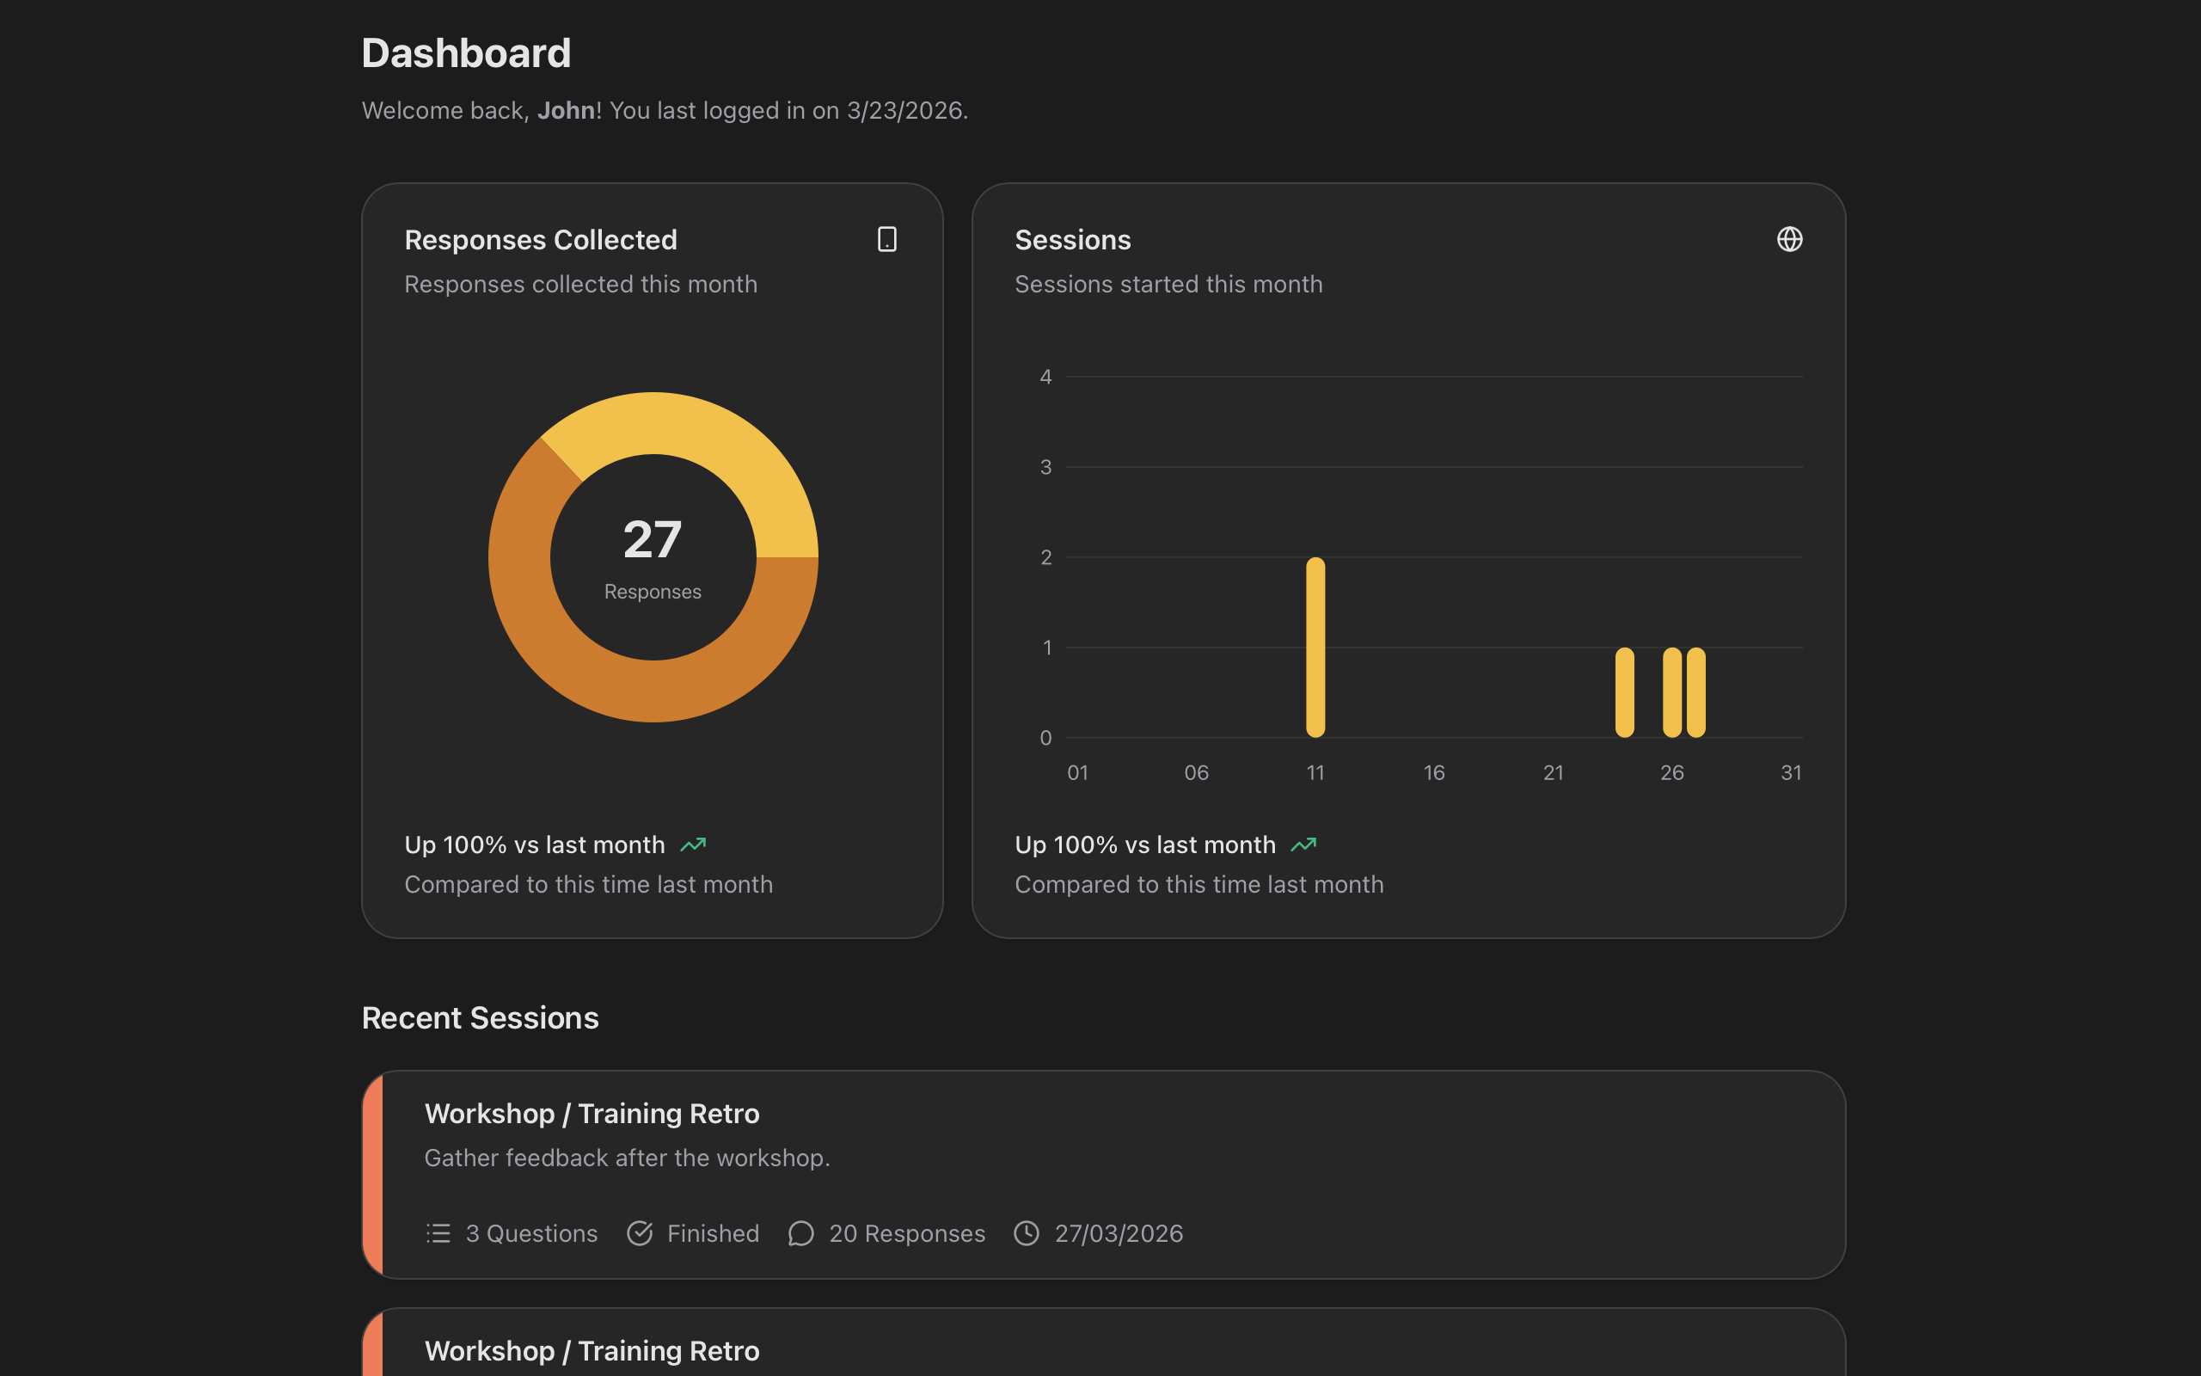Open the second Workshop / Training Retro session
The image size is (2201, 1376).
[x=592, y=1350]
